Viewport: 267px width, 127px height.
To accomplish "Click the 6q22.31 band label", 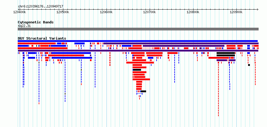I will click(24, 26).
